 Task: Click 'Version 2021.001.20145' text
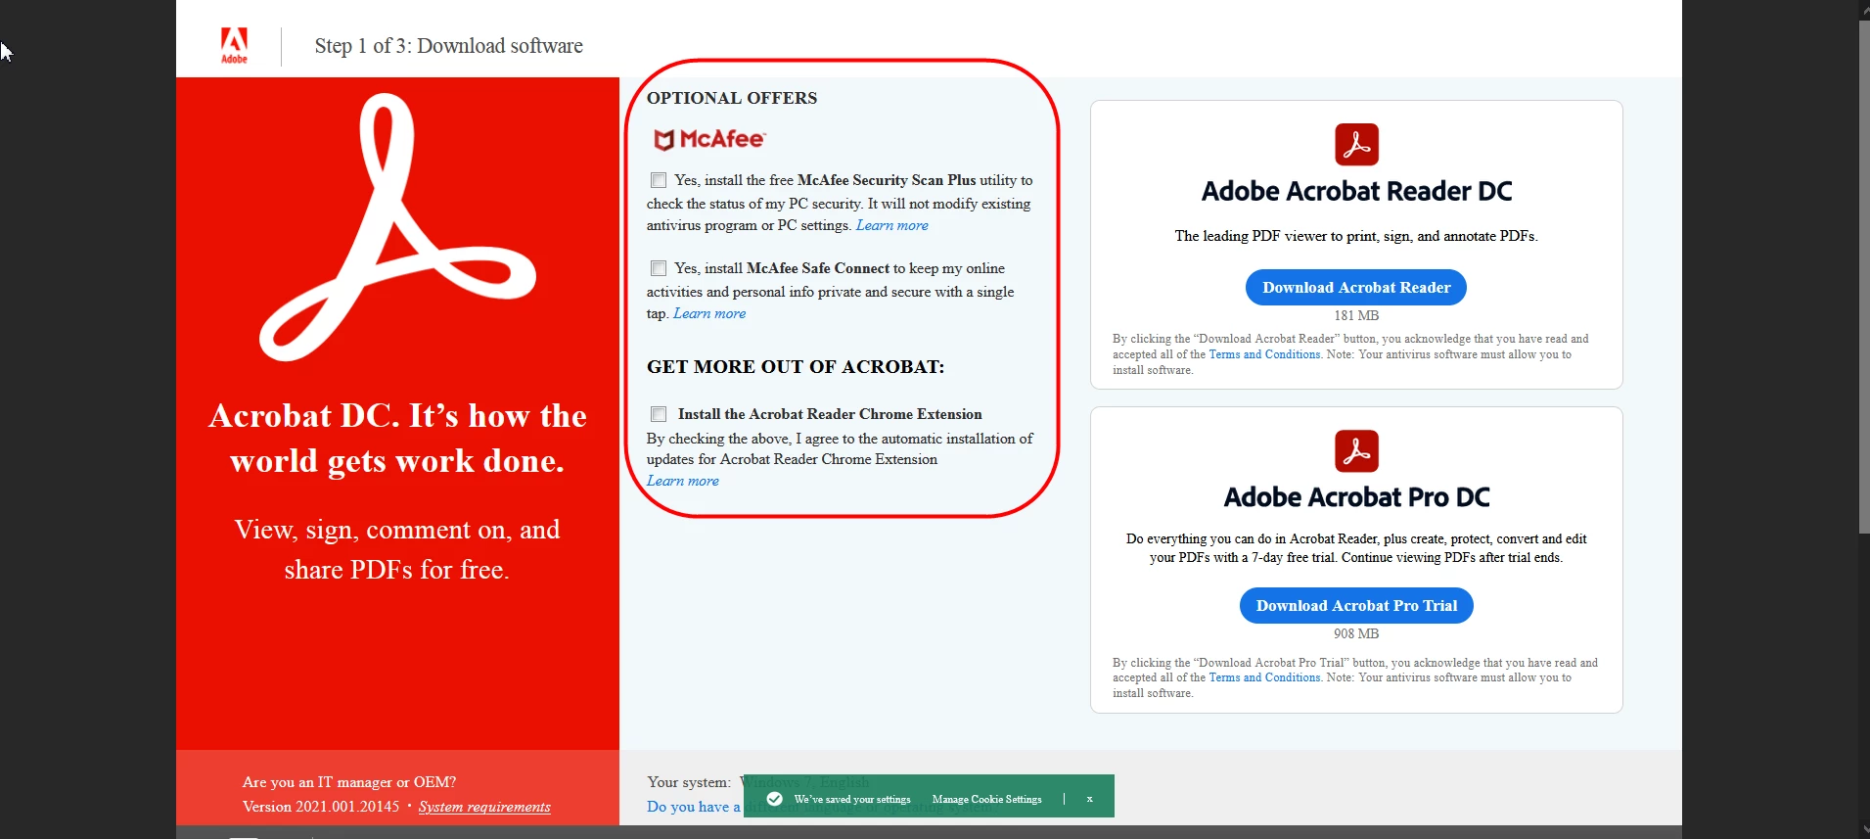[x=321, y=807]
